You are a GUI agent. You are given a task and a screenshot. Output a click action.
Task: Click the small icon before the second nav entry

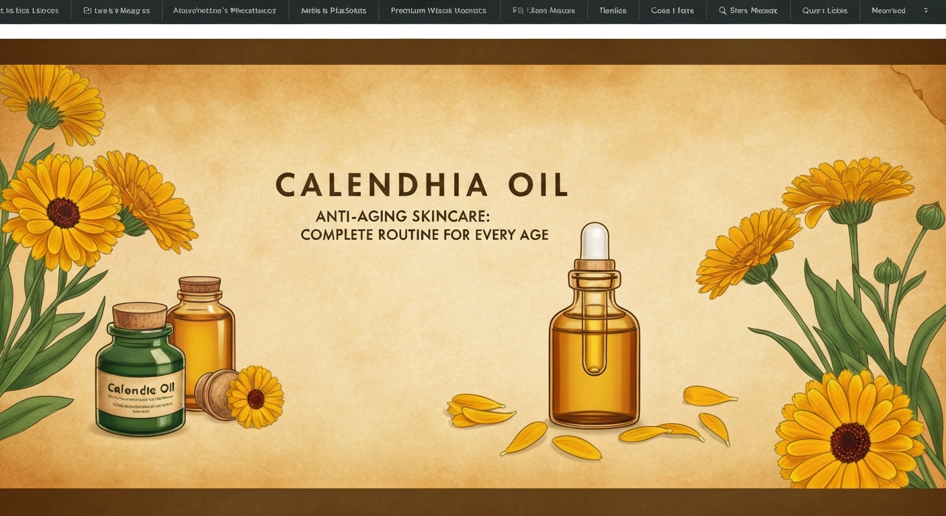click(x=85, y=11)
